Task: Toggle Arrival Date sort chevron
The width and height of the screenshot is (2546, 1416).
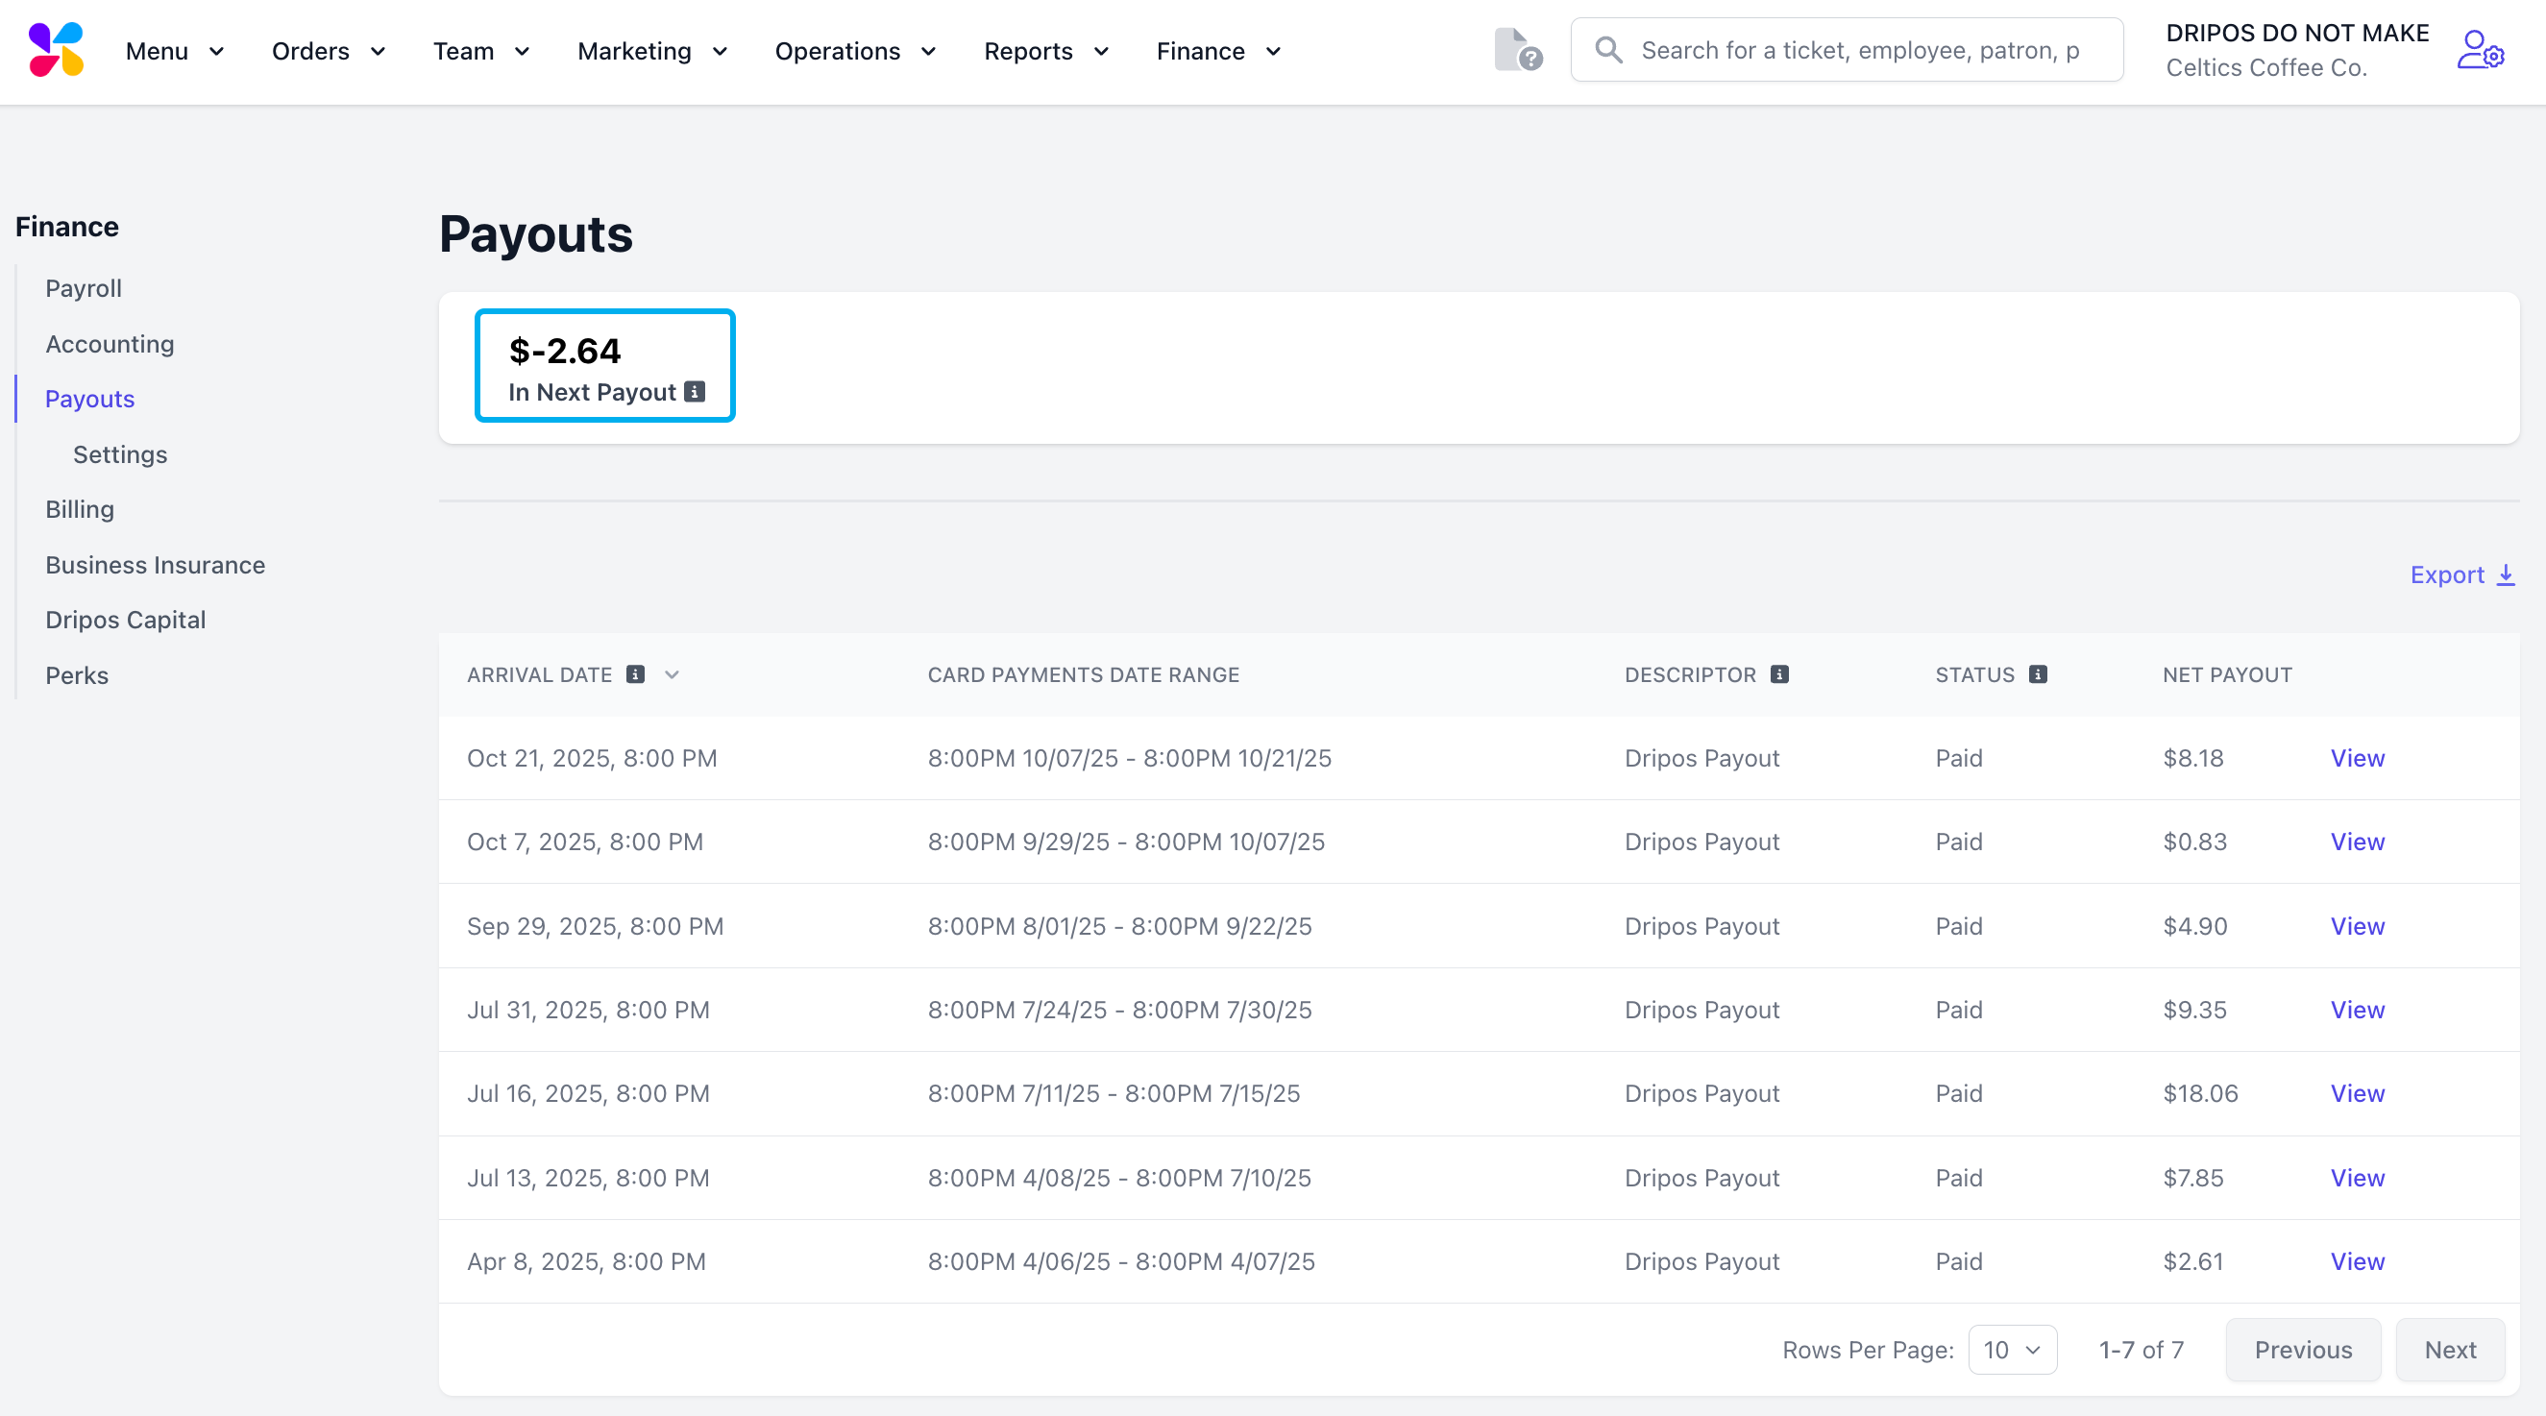Action: coord(673,675)
